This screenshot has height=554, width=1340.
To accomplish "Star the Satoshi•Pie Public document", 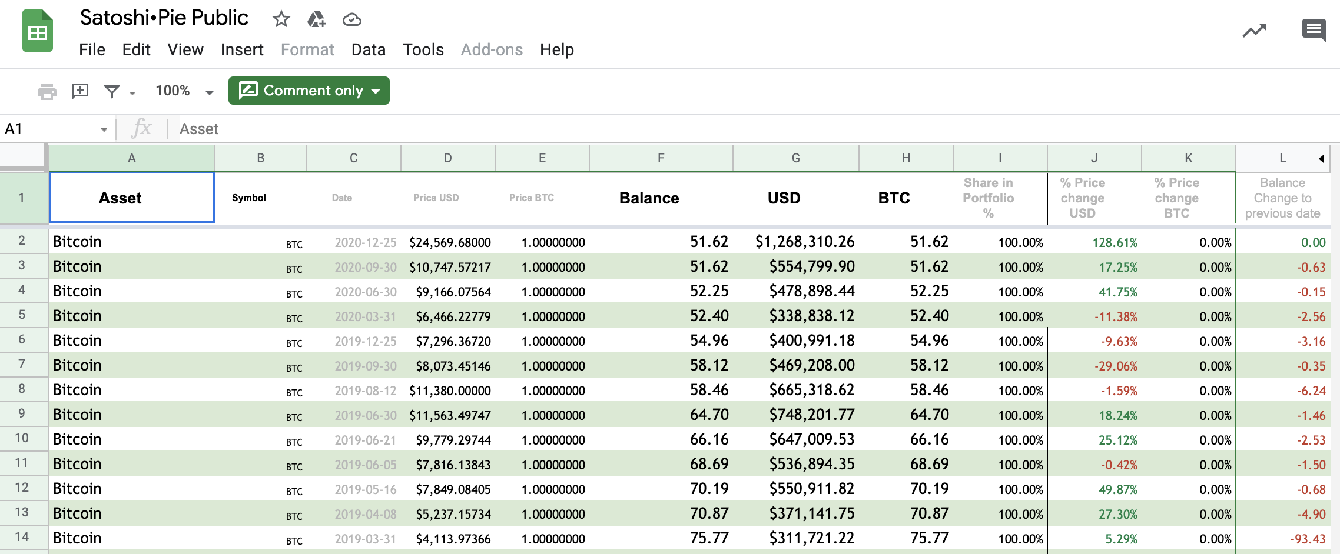I will [281, 19].
